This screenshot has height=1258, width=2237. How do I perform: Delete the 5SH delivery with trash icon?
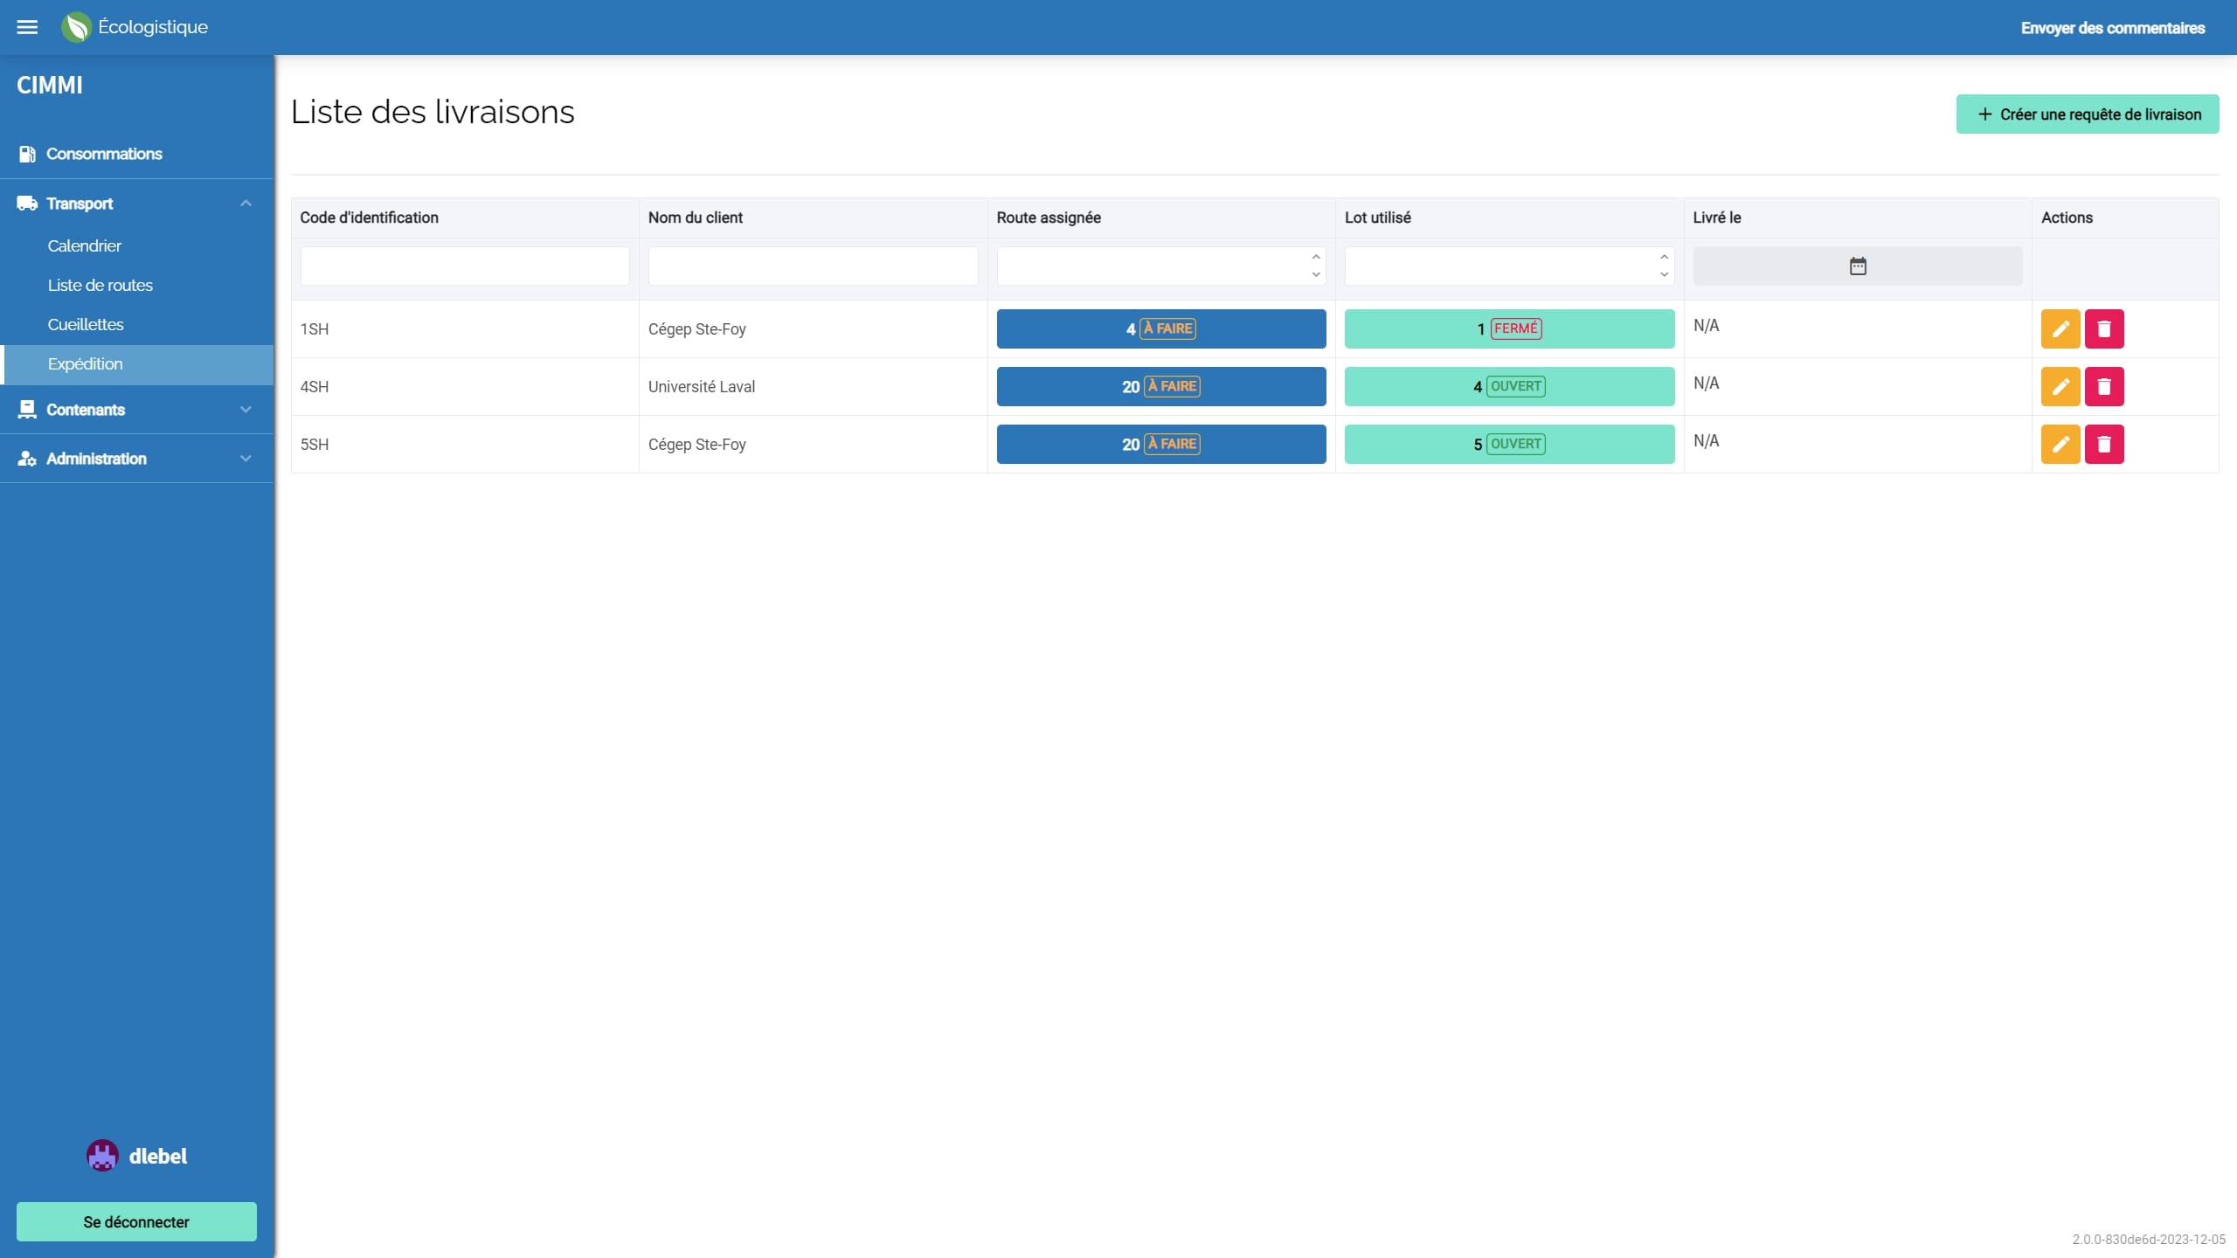point(2103,445)
